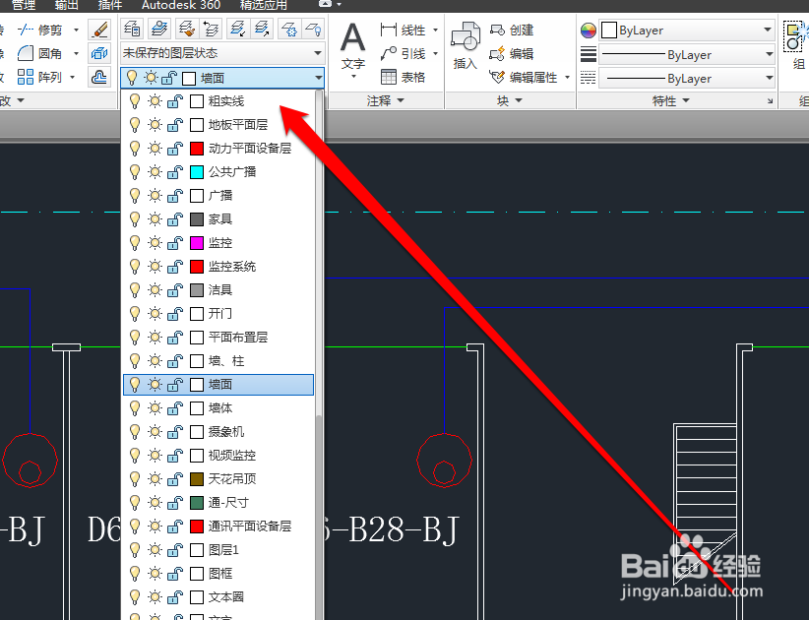The width and height of the screenshot is (809, 620).
Task: Select the 开门 layer
Action: click(218, 314)
